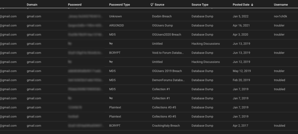Sort by the Domain column header
The height and width of the screenshot is (134, 298).
tap(32, 4)
